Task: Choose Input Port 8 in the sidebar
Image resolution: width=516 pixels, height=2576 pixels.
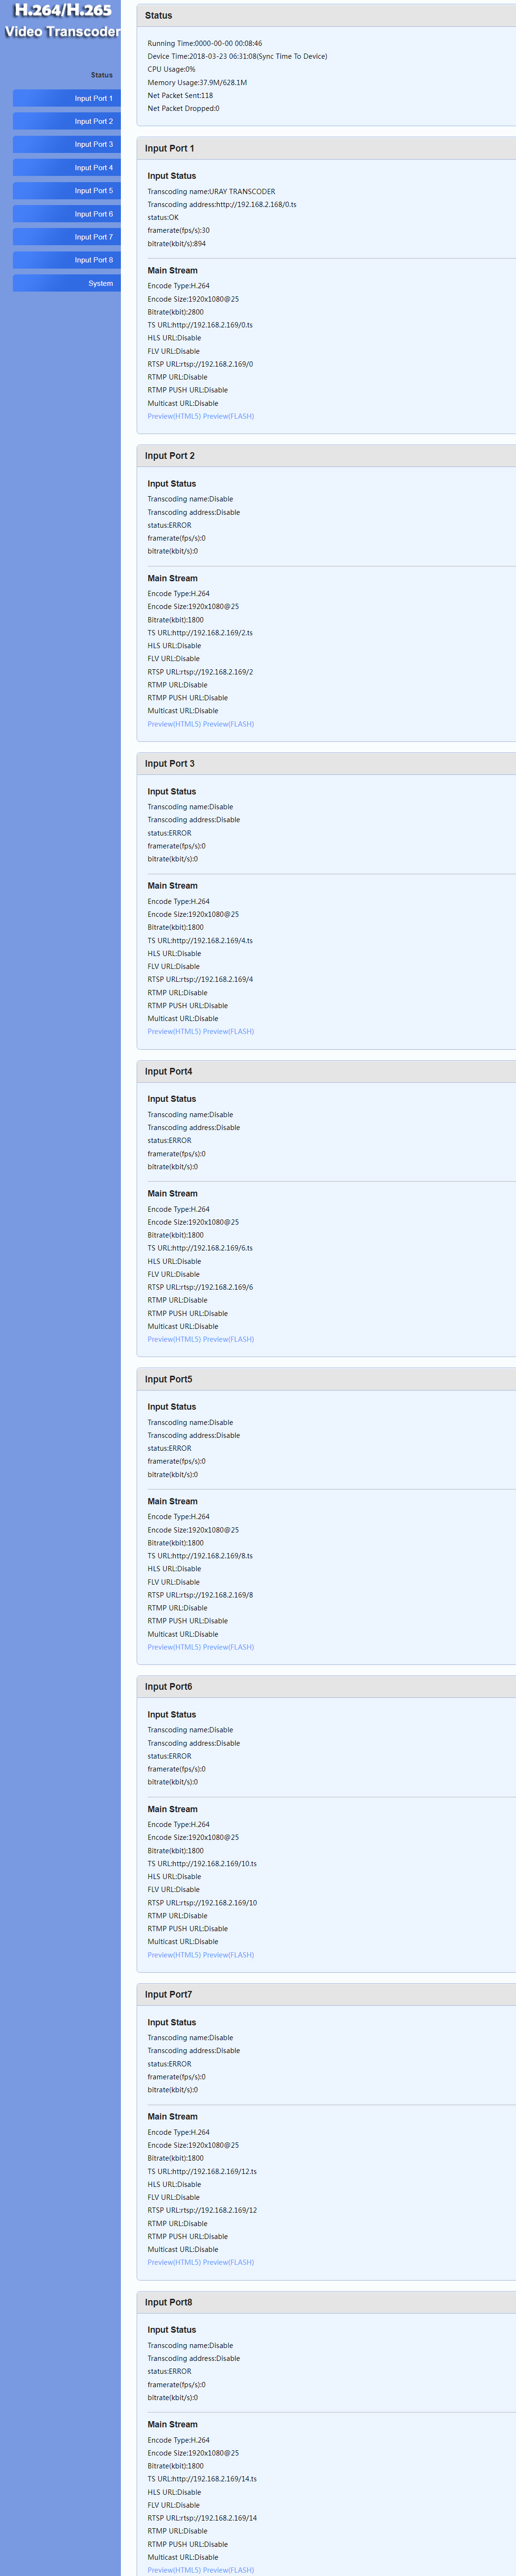Action: click(x=67, y=260)
